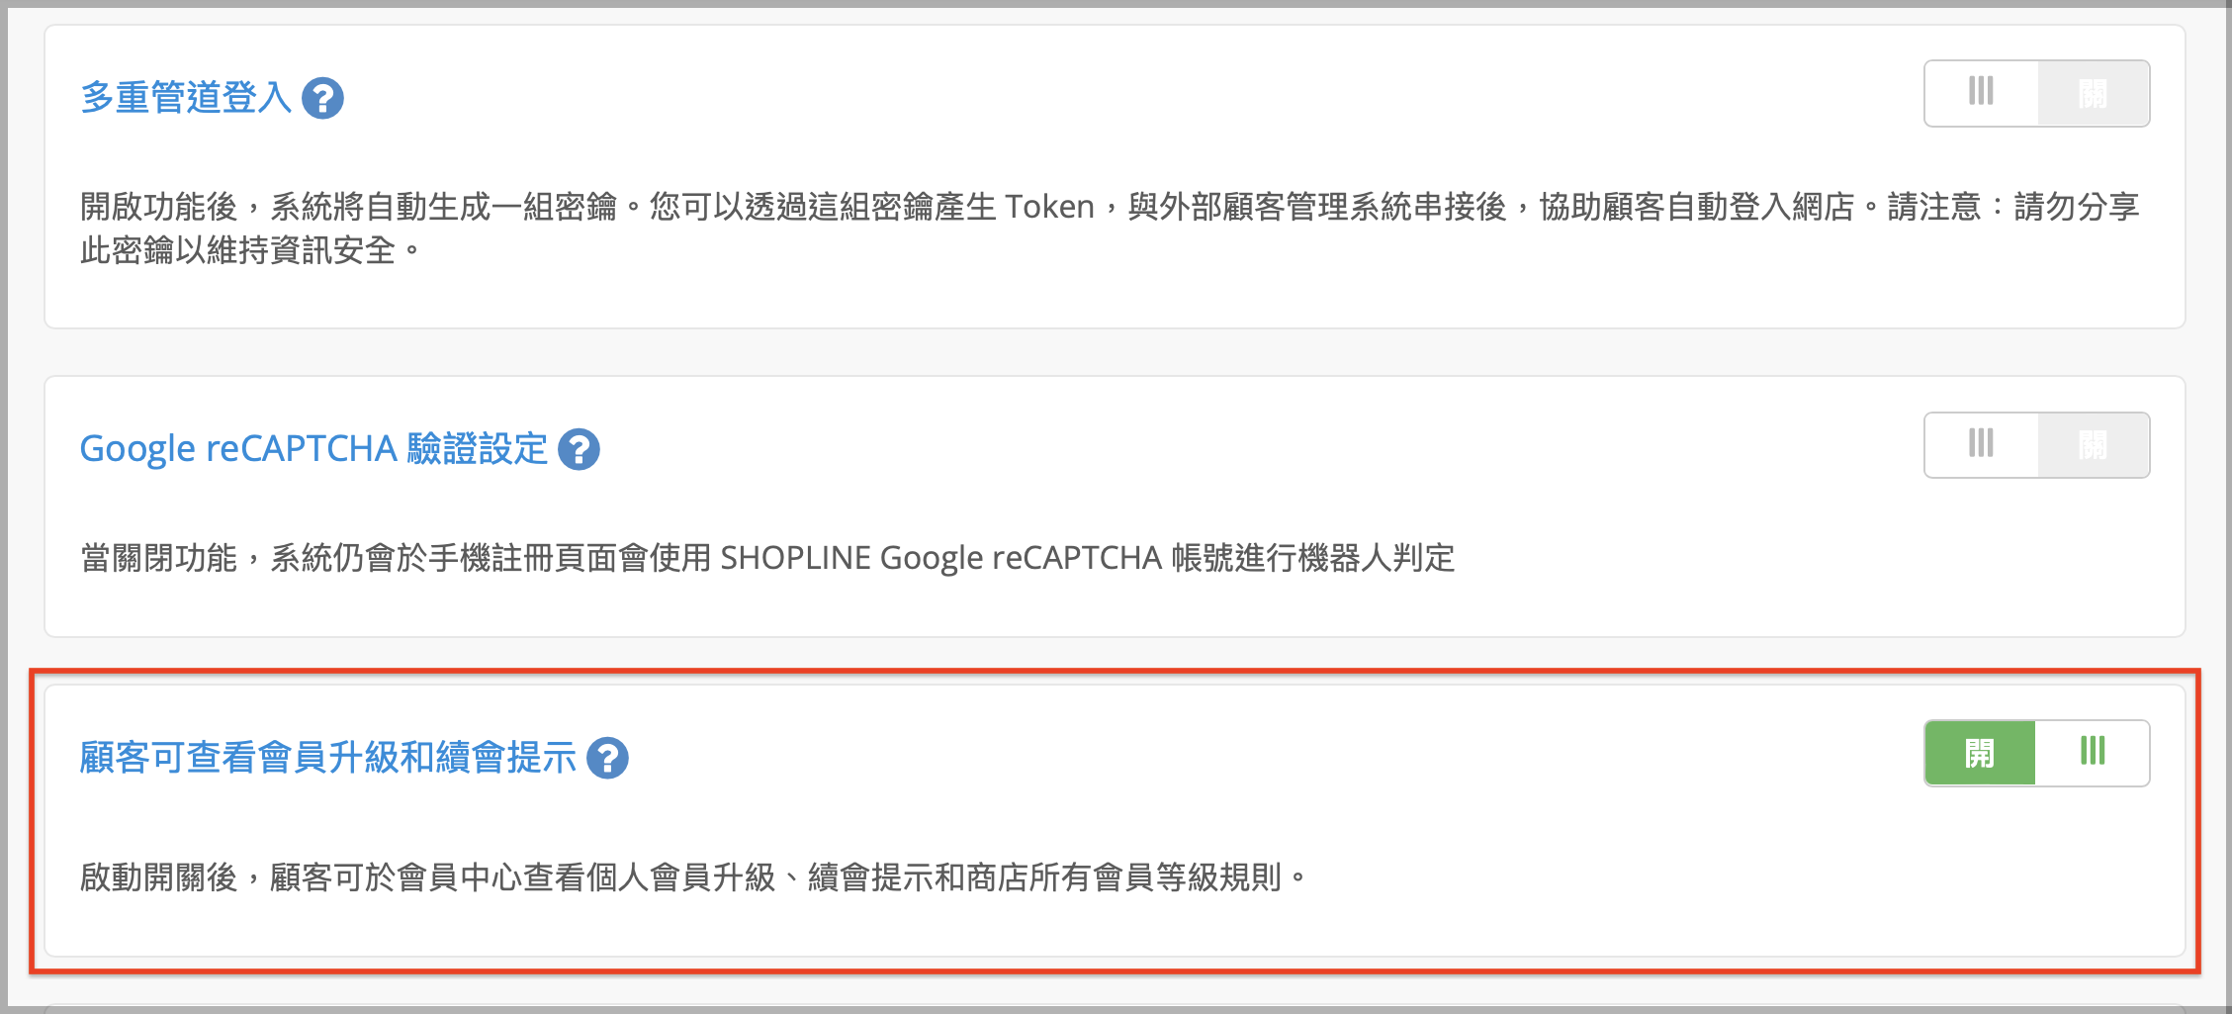Image resolution: width=2232 pixels, height=1014 pixels.
Task: Click grey 關 label on reCAPTCHA switch
Action: click(x=2093, y=445)
